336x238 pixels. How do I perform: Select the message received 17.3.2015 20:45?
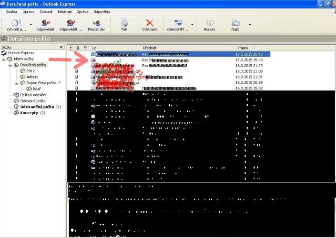tap(169, 54)
